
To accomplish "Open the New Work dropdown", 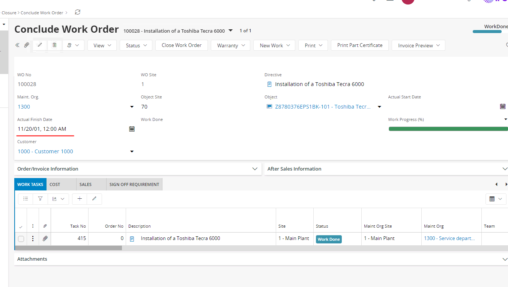I will [274, 45].
